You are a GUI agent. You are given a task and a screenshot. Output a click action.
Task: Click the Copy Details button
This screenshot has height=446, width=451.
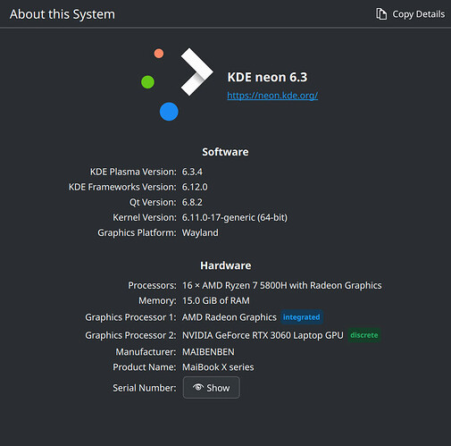410,14
